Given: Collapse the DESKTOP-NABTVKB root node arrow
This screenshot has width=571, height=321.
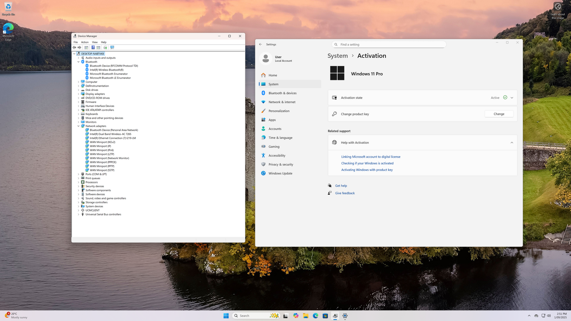Looking at the screenshot, I should 74,54.
